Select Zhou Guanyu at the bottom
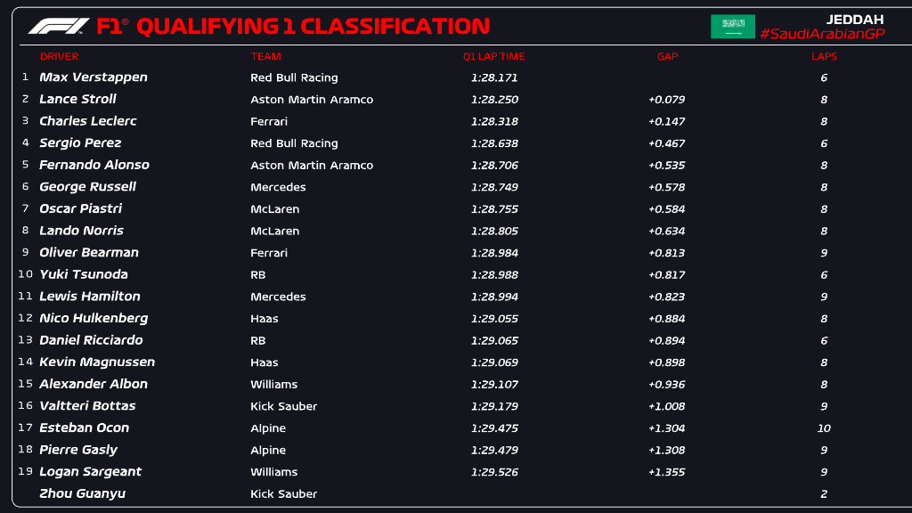This screenshot has width=912, height=513. point(82,493)
